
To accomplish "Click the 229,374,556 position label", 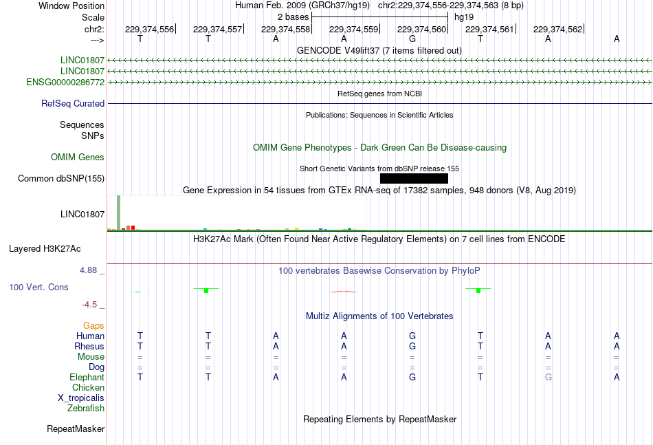I will [150, 29].
